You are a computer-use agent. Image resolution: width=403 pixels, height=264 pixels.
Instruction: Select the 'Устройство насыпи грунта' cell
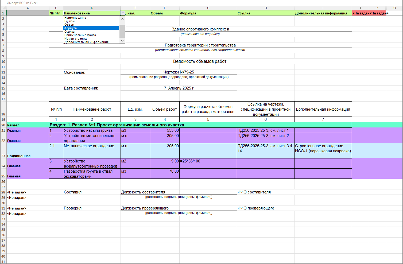pos(92,130)
